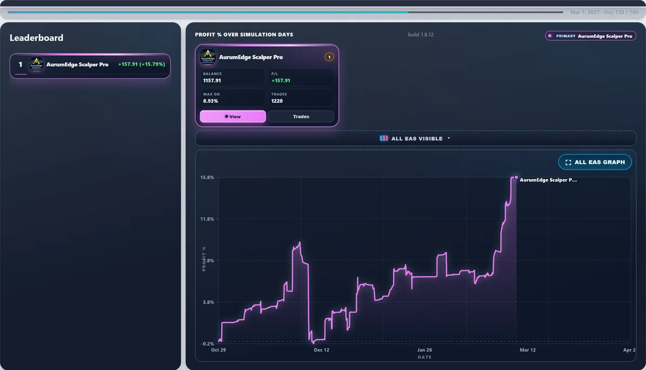Click the Trades count 1220
This screenshot has width=646, height=370.
[277, 101]
